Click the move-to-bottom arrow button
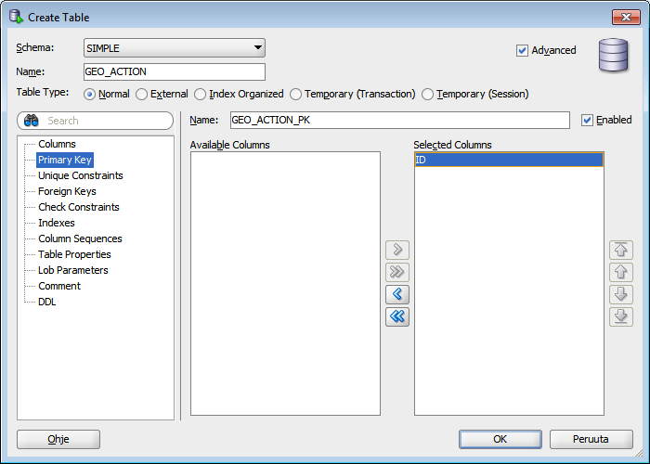 [620, 316]
